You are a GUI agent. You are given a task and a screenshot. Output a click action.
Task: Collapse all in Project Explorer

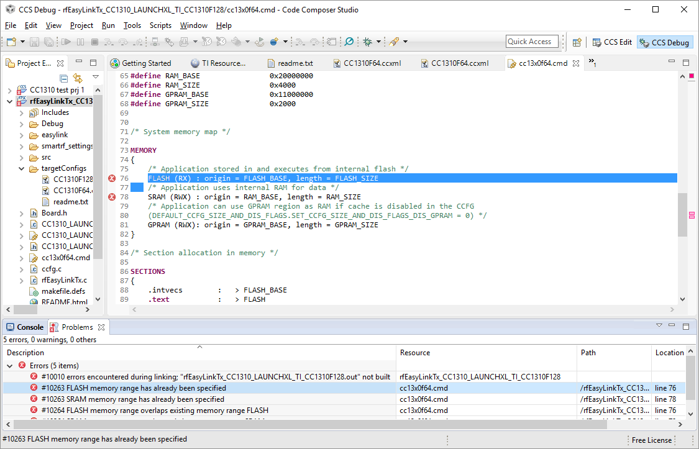[x=63, y=78]
